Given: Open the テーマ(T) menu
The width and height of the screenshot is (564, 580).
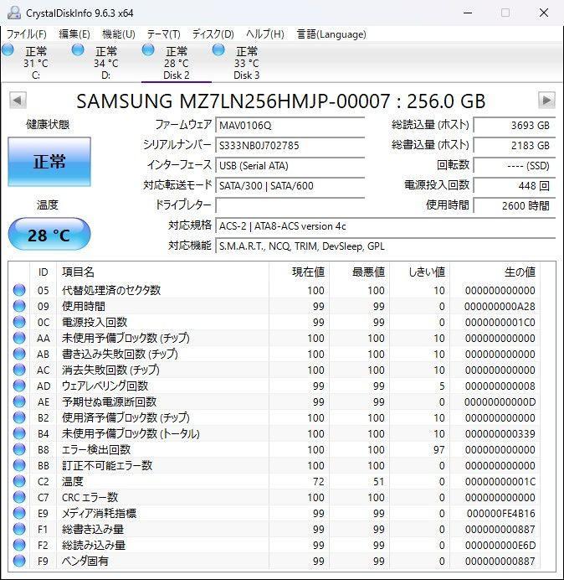Looking at the screenshot, I should tap(164, 34).
